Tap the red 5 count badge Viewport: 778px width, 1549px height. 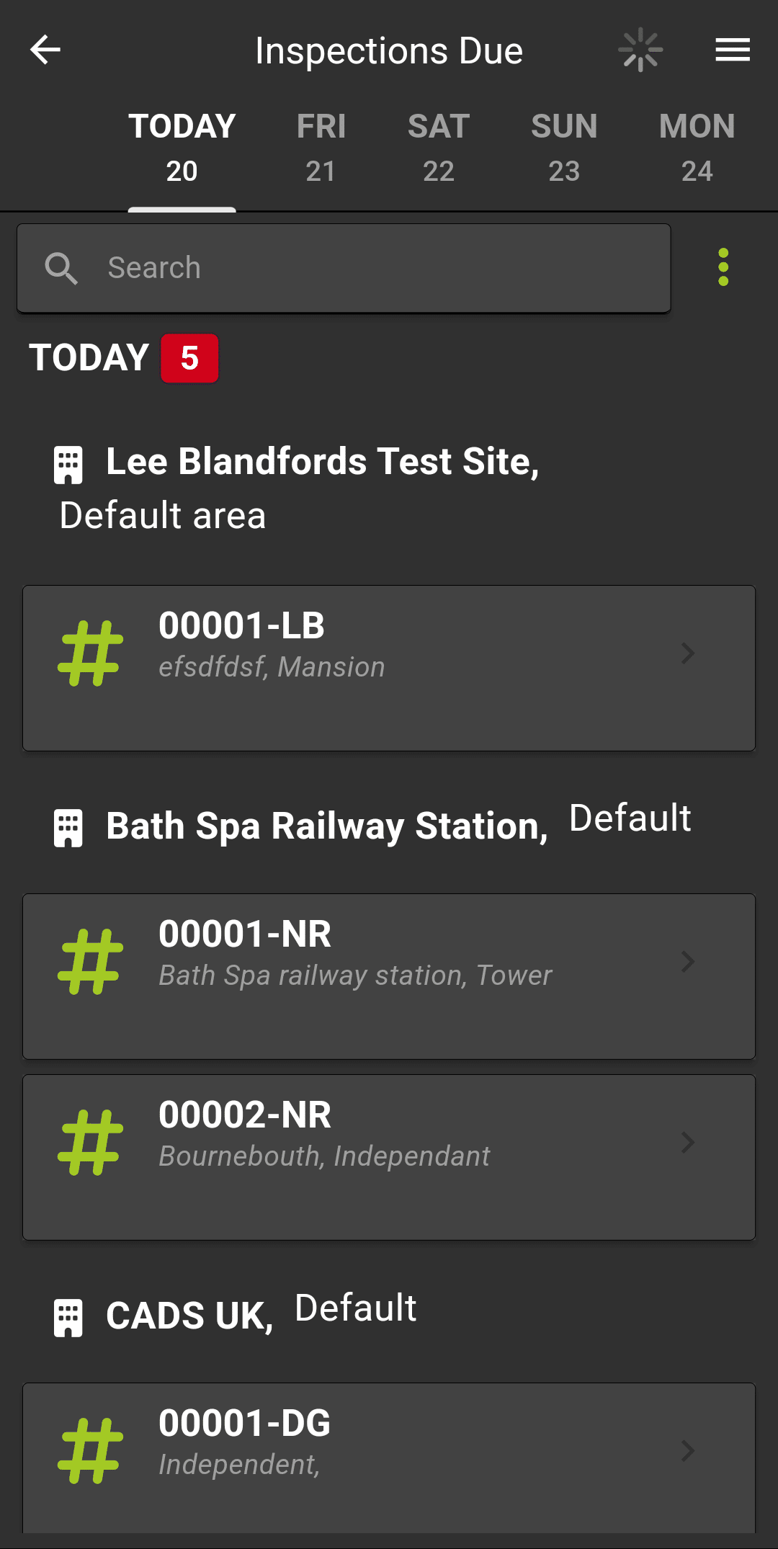(189, 358)
